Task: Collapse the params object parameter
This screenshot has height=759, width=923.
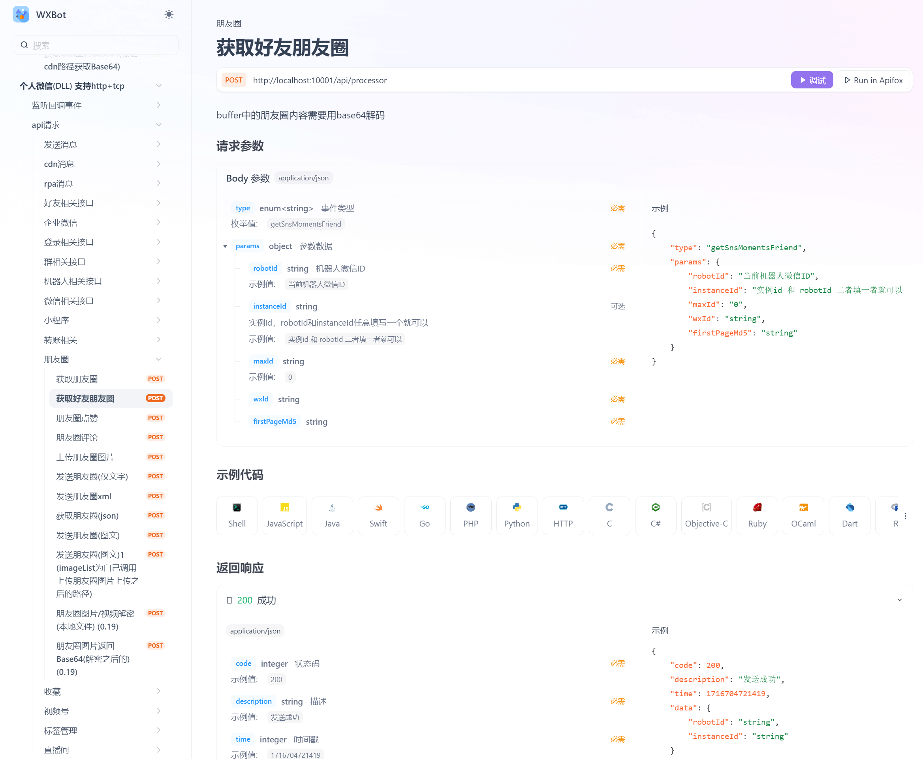Action: (225, 246)
